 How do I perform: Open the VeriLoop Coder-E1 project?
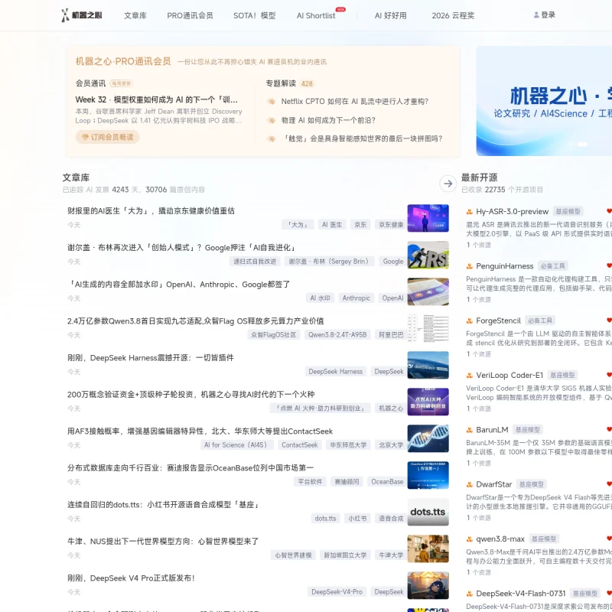(509, 375)
